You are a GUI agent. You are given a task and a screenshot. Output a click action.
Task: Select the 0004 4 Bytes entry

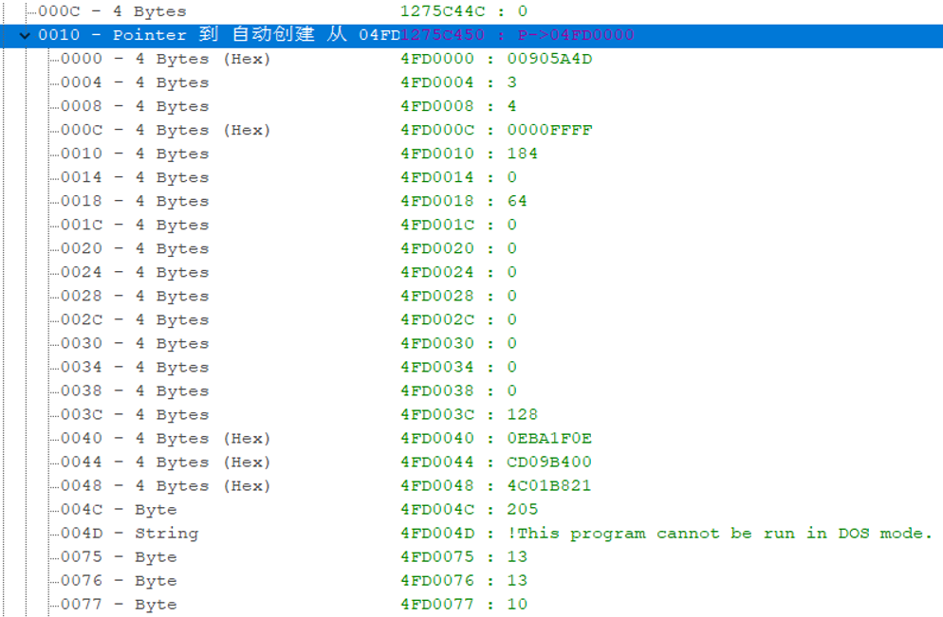pyautogui.click(x=134, y=83)
